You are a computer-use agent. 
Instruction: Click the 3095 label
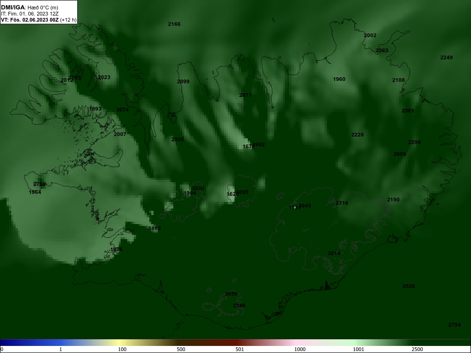(x=243, y=192)
